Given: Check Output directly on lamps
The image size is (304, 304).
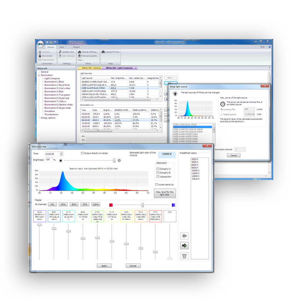Looking at the screenshot, I should (82, 153).
